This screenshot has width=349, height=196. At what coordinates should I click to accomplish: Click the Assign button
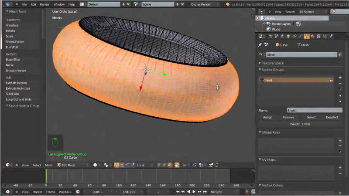click(267, 117)
